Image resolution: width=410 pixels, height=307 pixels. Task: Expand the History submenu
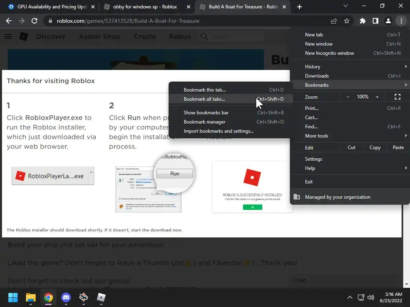pyautogui.click(x=350, y=67)
